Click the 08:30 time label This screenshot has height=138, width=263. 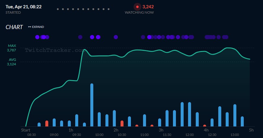click(x=31, y=135)
